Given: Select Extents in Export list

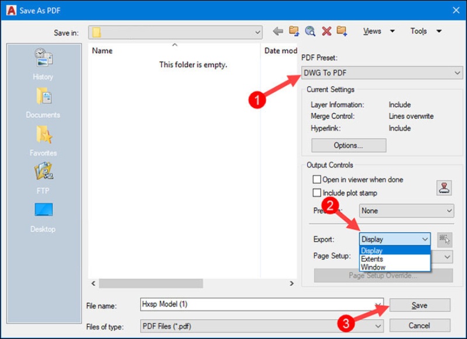Looking at the screenshot, I should [372, 259].
